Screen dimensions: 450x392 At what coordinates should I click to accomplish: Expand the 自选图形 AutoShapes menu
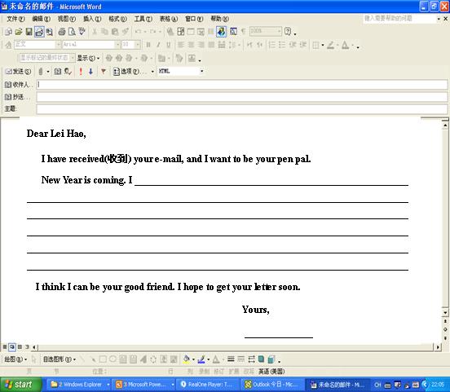(x=60, y=359)
